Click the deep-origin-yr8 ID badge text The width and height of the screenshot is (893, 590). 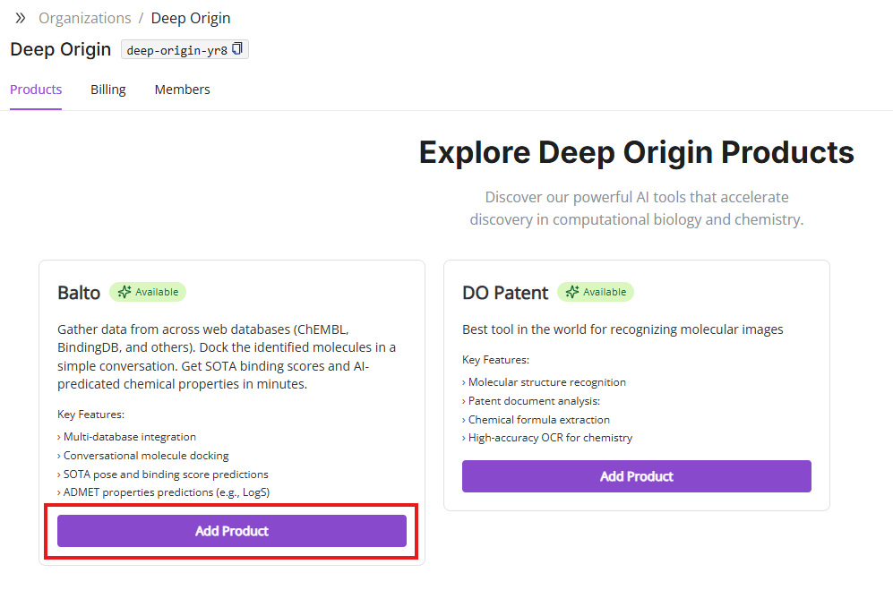pos(176,50)
